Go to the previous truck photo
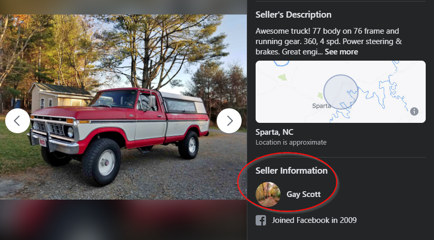This screenshot has width=434, height=240. tap(18, 121)
